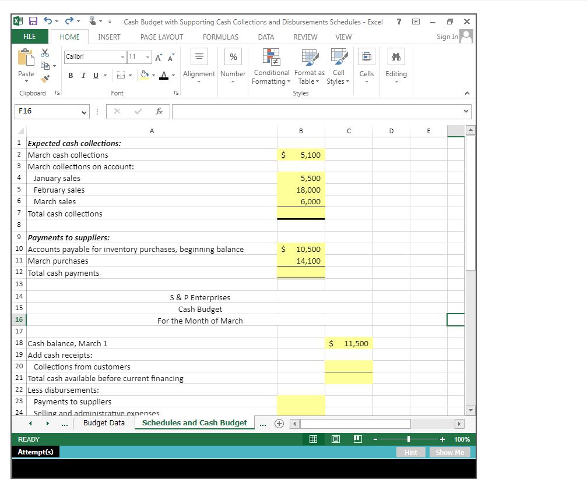This screenshot has width=587, height=494.
Task: Toggle touch/mouse mode icon
Action: pos(92,21)
